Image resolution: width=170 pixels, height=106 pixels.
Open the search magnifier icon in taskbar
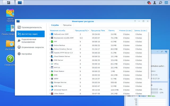160,3
